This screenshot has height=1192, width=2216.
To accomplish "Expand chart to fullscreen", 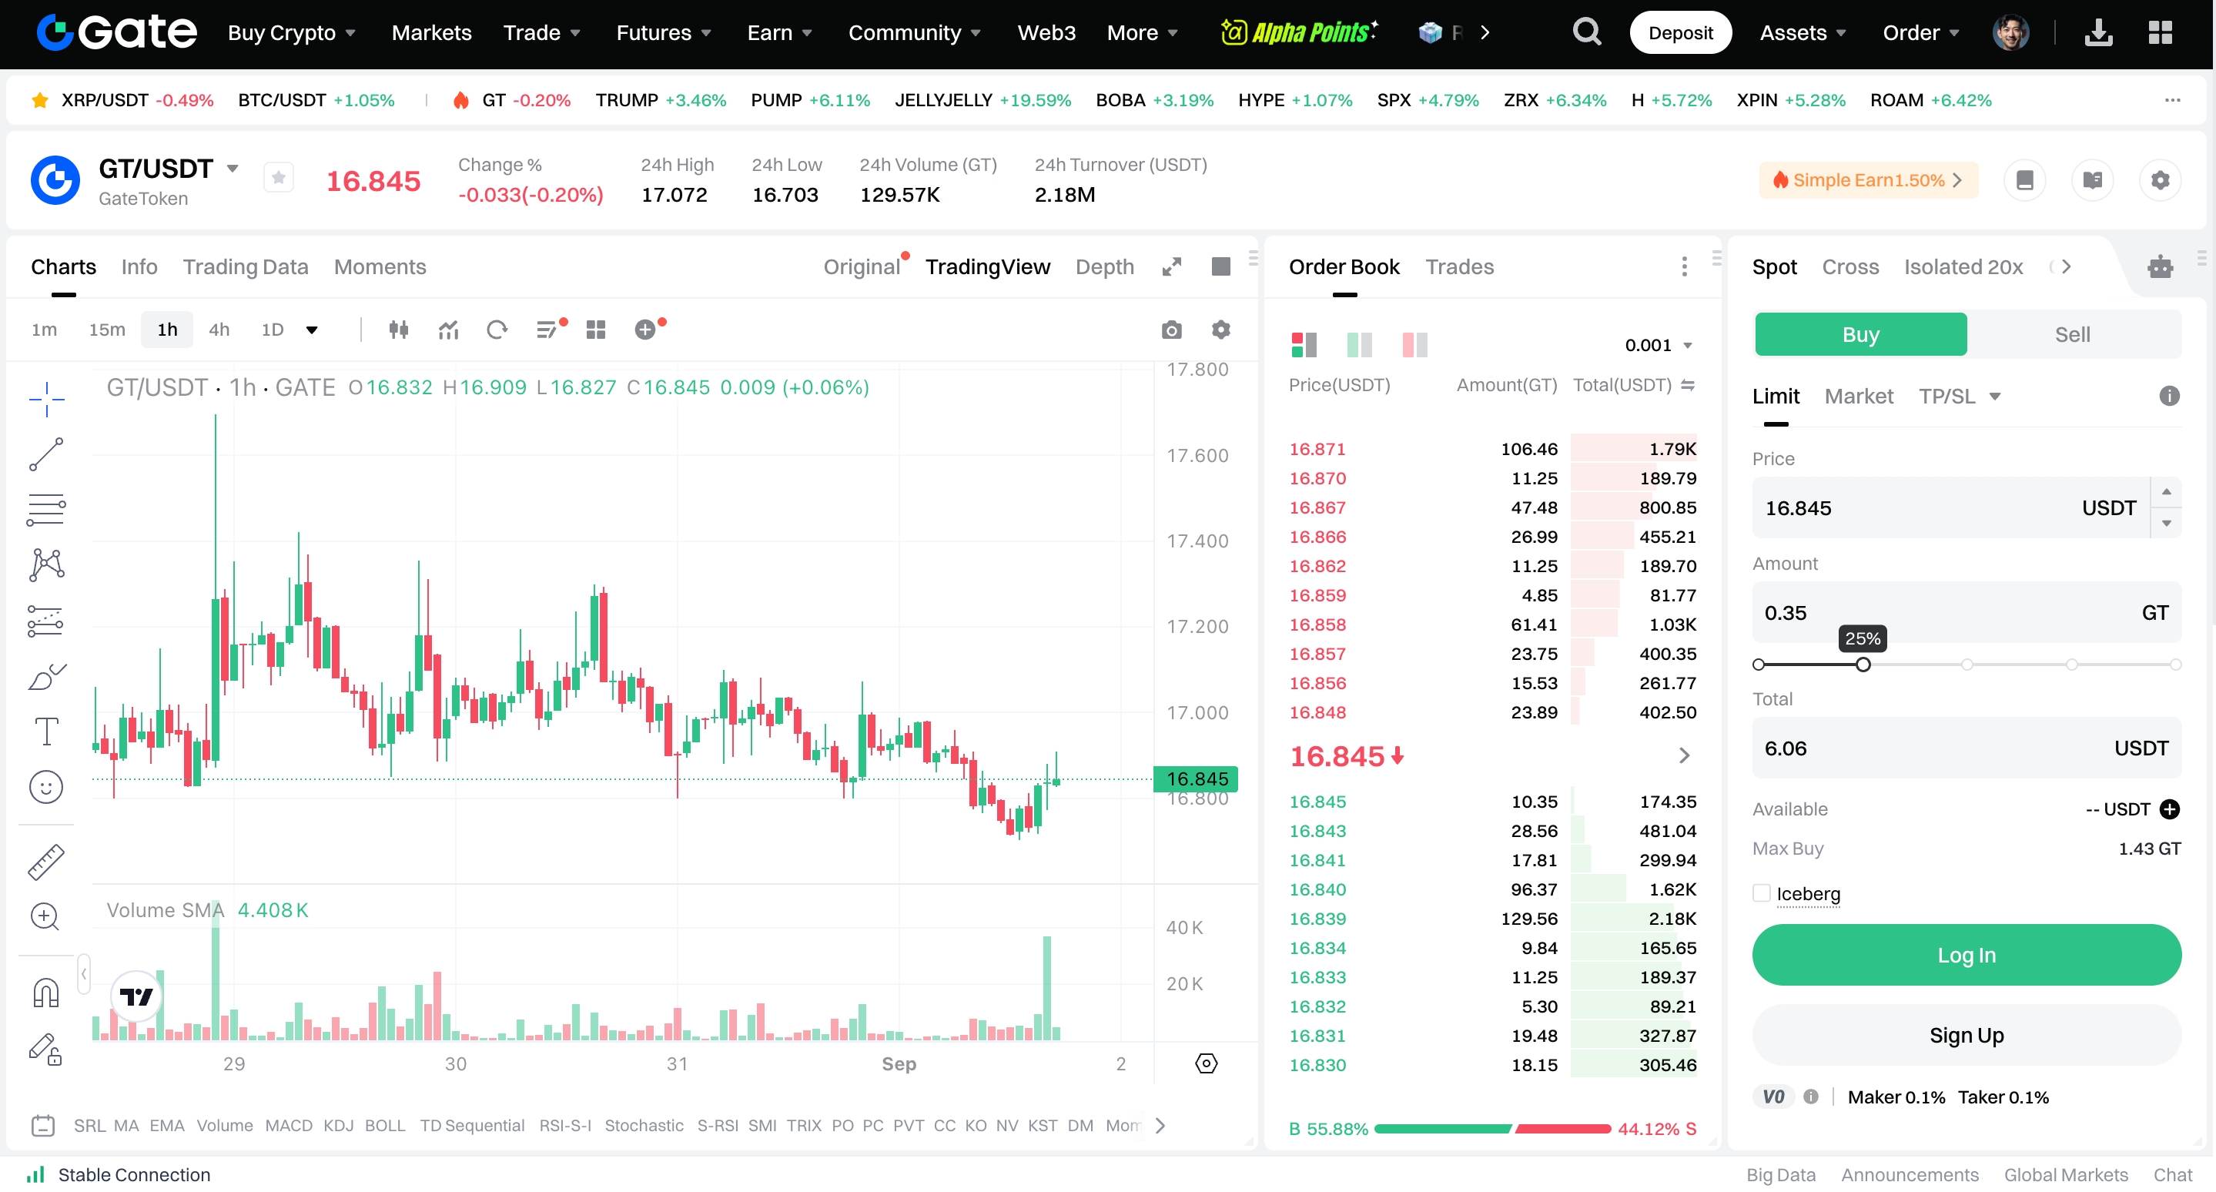I will (1171, 266).
